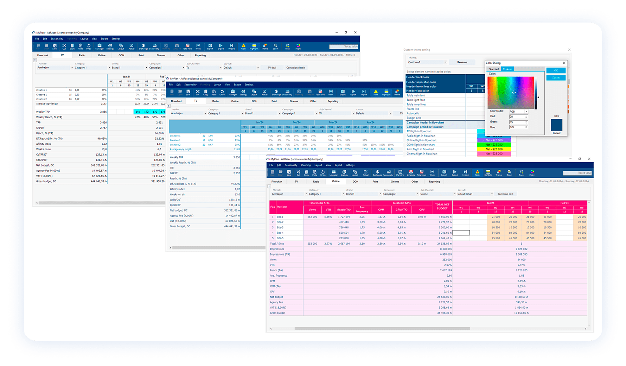Viewport: 626px width, 366px height.
Task: Open Campaign dropdown in front Online window
Action: point(401,194)
